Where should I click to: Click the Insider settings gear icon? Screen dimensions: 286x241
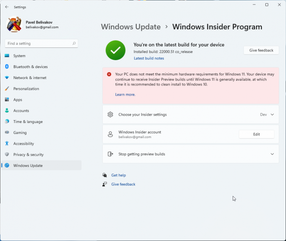coord(110,114)
